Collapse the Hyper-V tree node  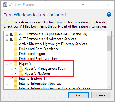point(7,64)
